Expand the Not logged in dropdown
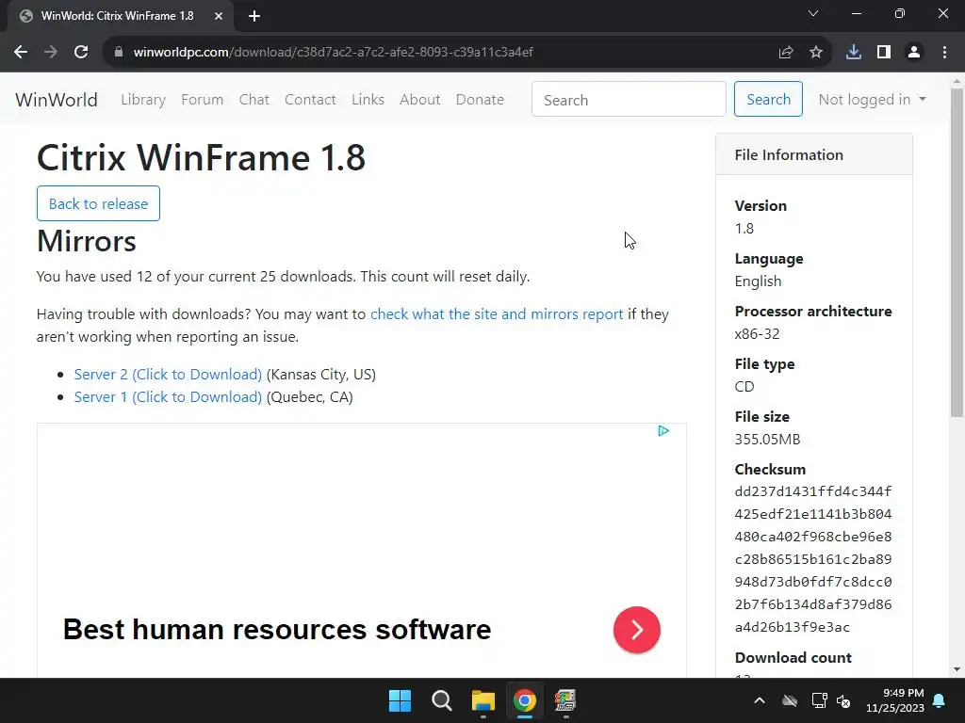The height and width of the screenshot is (723, 965). pyautogui.click(x=872, y=100)
